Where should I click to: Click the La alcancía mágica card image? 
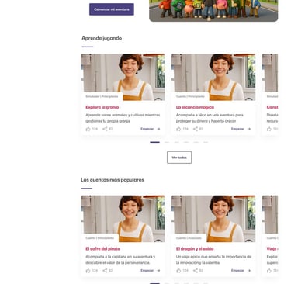213,77
